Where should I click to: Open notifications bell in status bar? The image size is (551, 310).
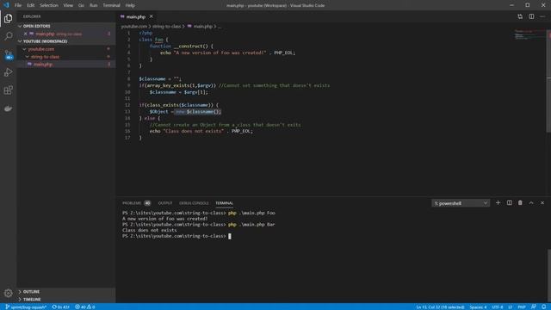tap(543, 307)
